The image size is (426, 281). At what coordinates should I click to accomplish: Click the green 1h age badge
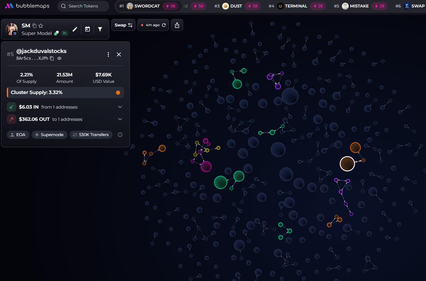(x=64, y=33)
